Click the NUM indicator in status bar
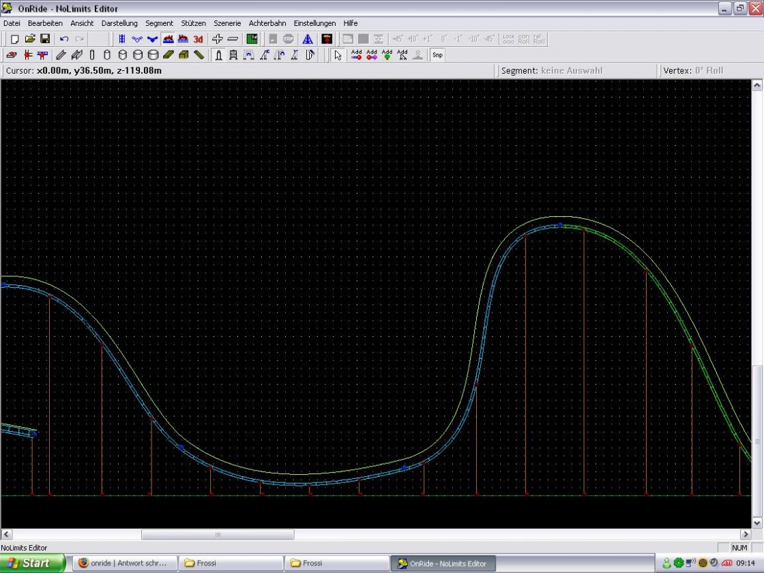764x573 pixels. click(739, 548)
